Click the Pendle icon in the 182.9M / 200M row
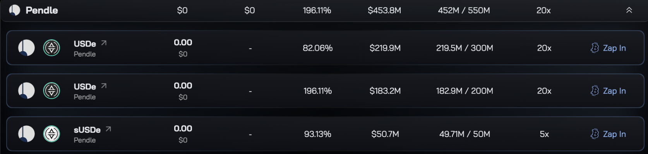648x154 pixels. pyautogui.click(x=26, y=91)
